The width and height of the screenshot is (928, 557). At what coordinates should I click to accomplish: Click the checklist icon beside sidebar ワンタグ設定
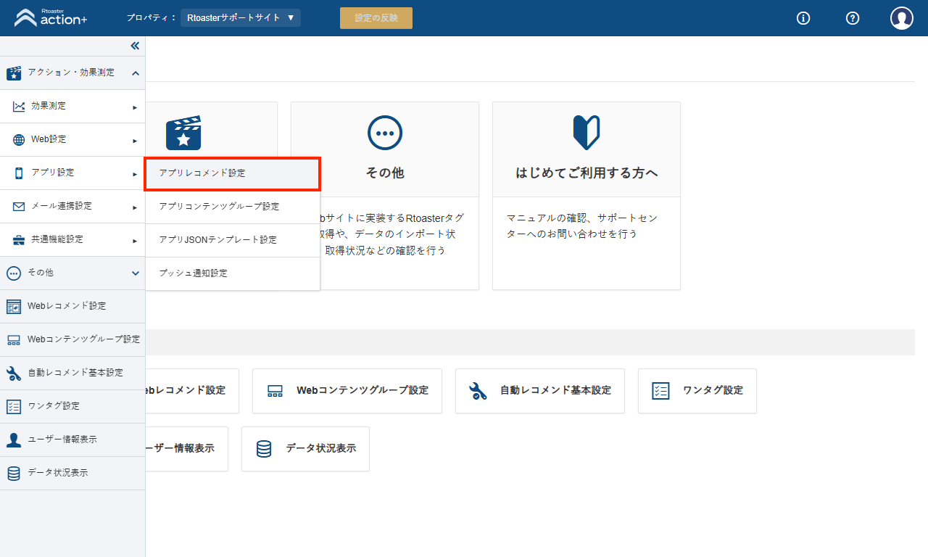(13, 406)
